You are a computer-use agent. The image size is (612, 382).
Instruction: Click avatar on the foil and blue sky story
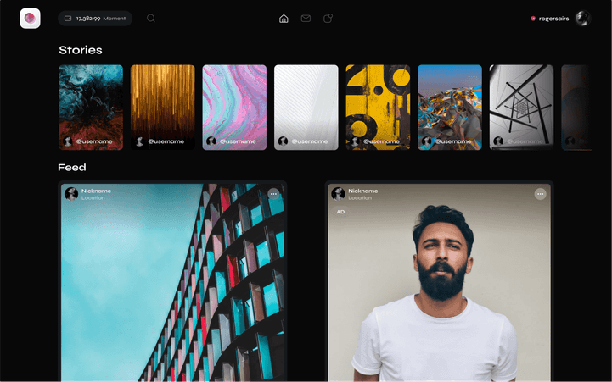point(427,141)
